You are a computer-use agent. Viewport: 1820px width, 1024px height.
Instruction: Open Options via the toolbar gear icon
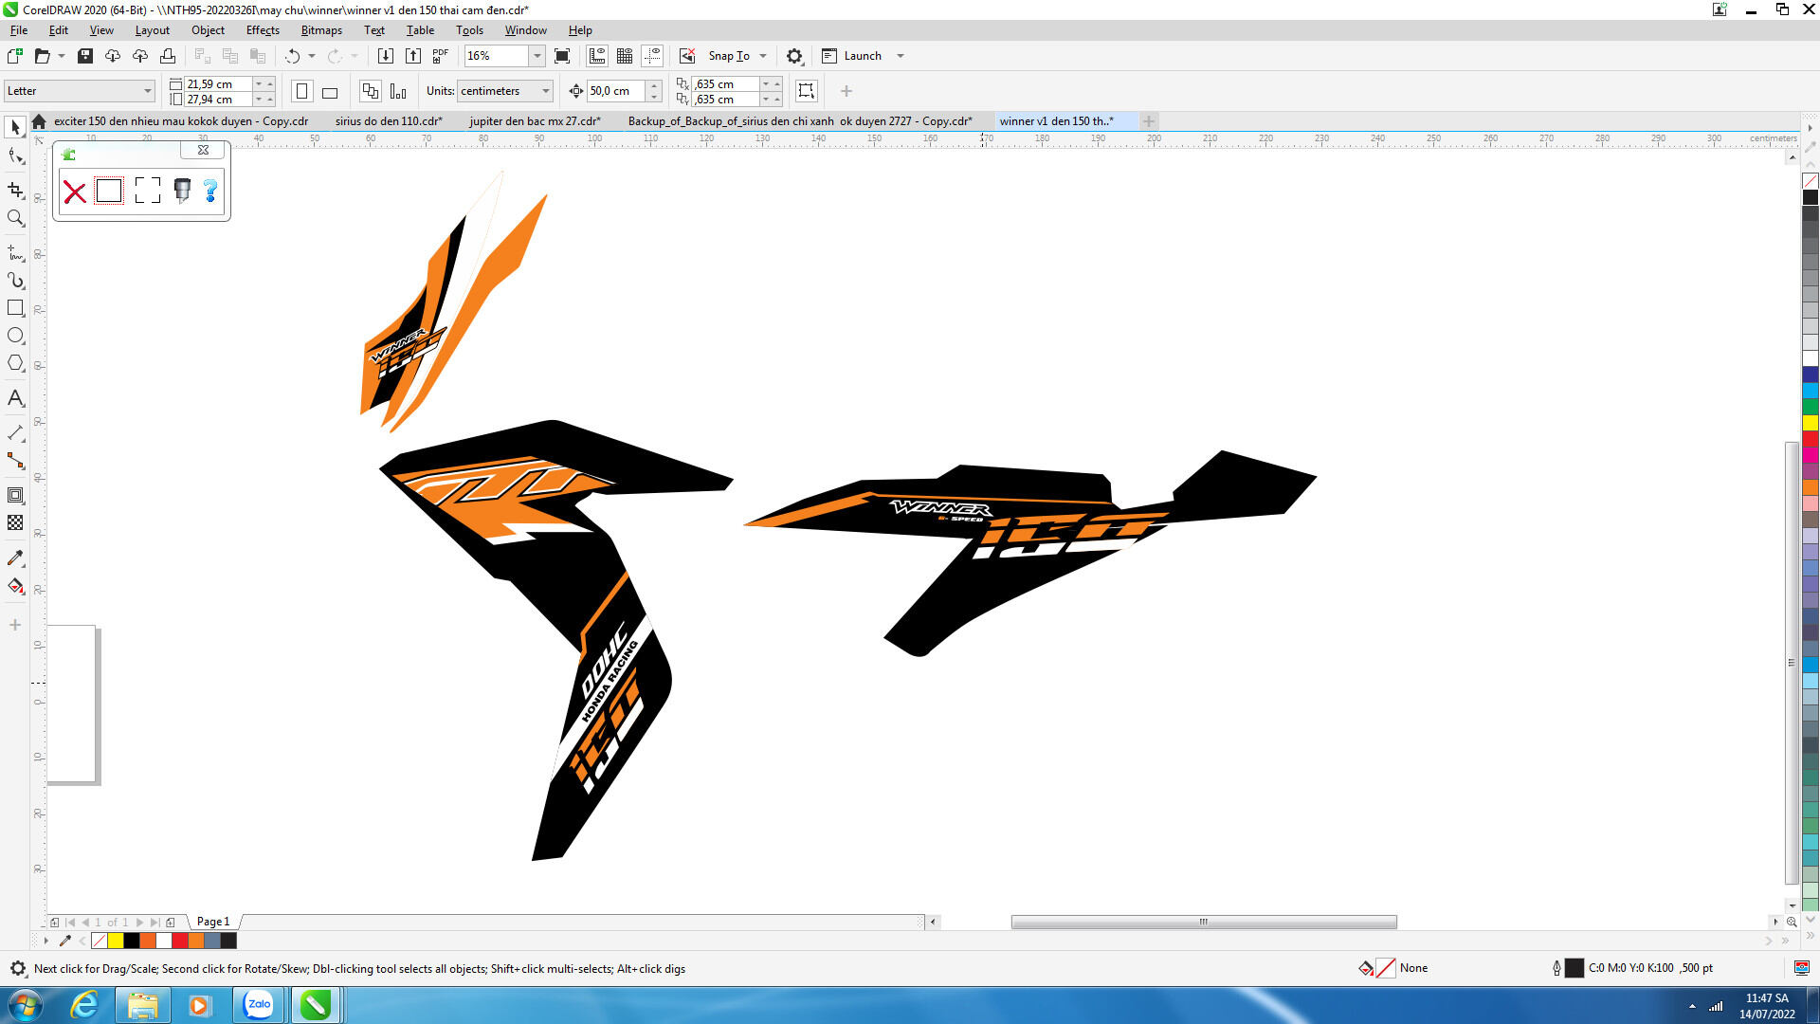click(x=794, y=56)
